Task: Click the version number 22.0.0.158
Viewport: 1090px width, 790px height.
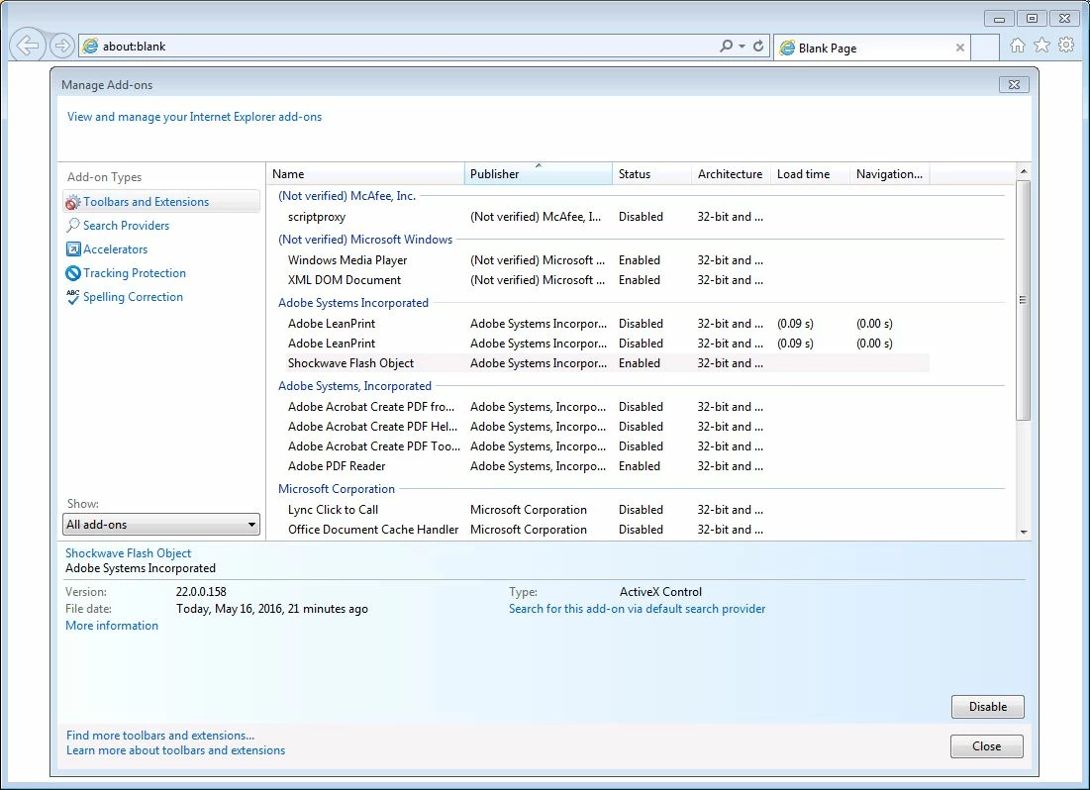Action: tap(201, 592)
